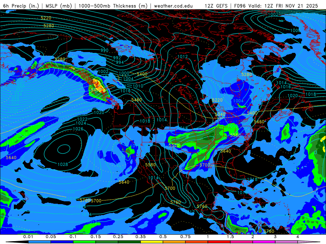Click the '4' legend value
The width and height of the screenshot is (326, 244).
(298, 237)
